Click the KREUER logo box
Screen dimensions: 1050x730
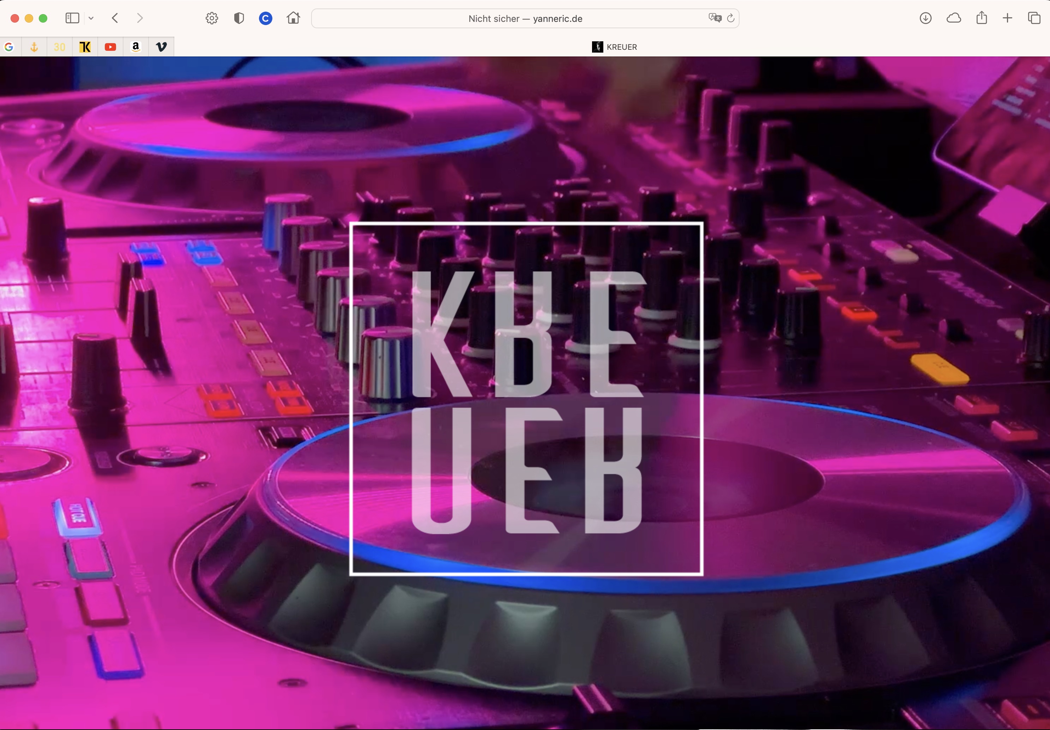point(526,399)
